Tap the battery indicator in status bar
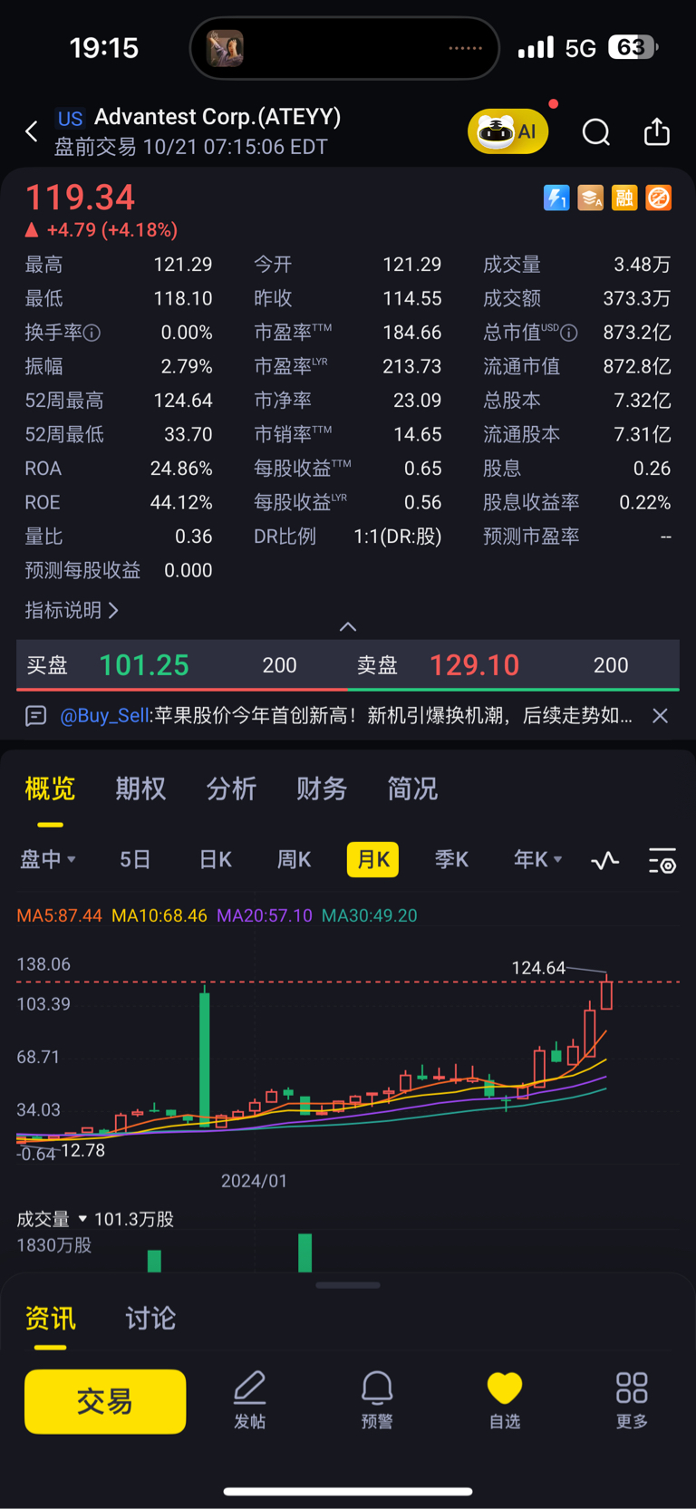Image resolution: width=696 pixels, height=1509 pixels. coord(633,47)
